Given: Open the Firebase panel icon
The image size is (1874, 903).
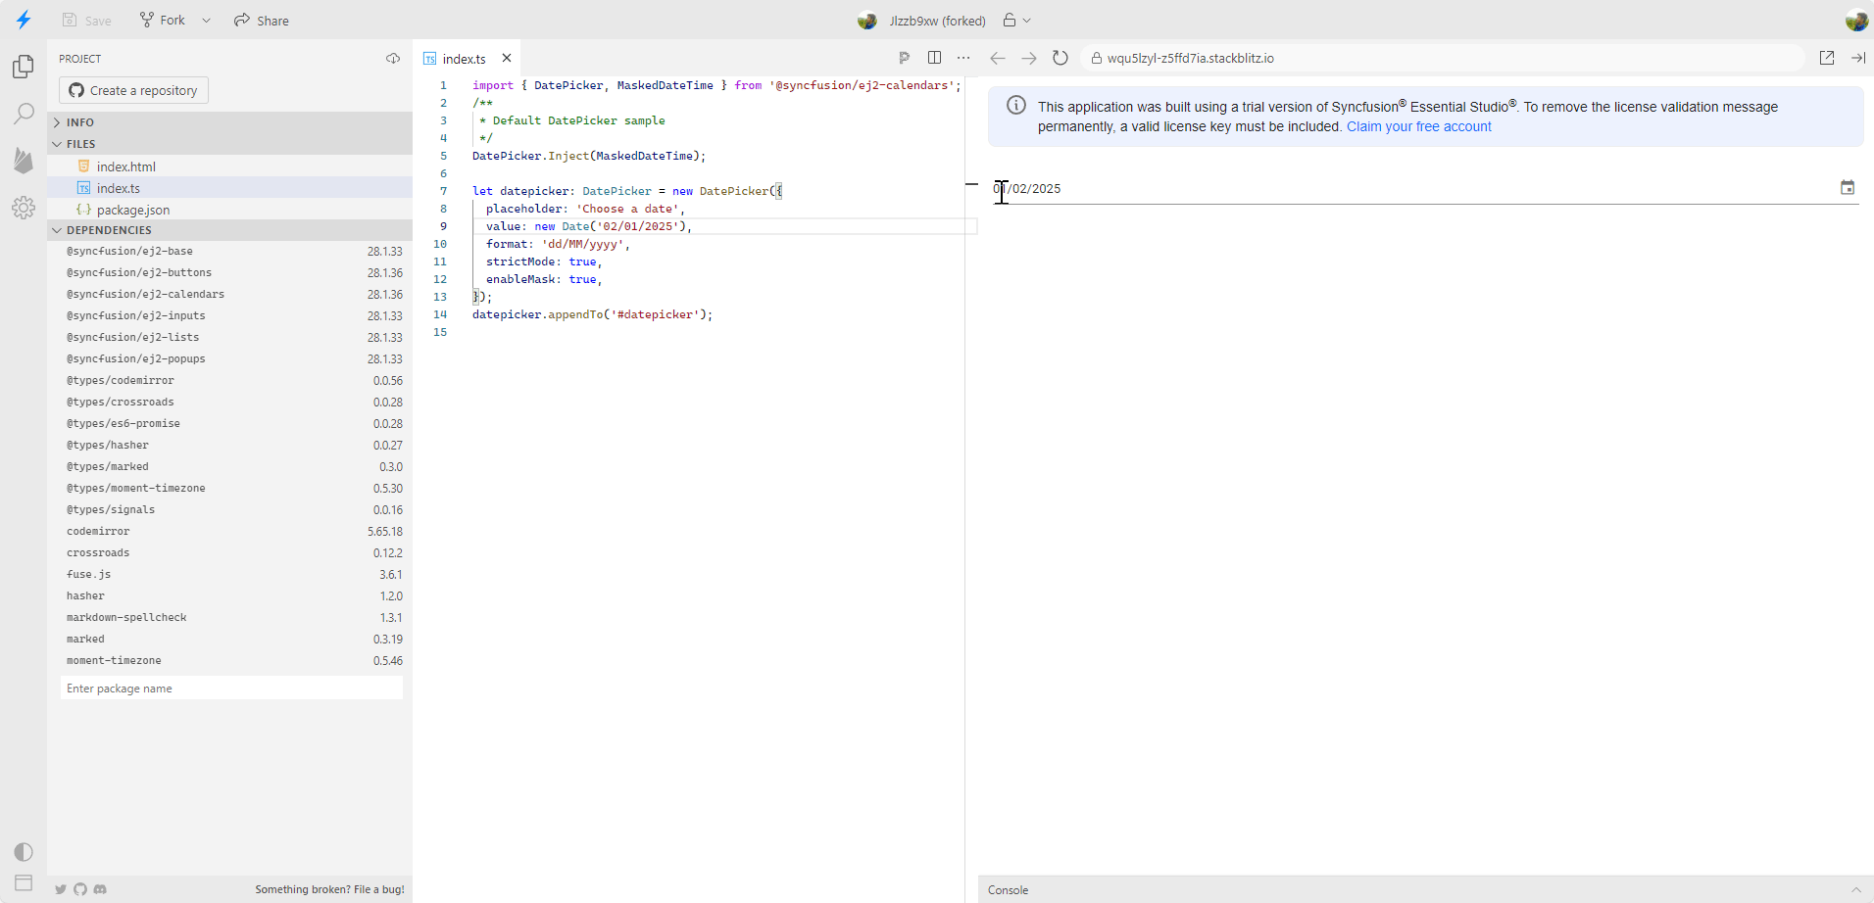Looking at the screenshot, I should pyautogui.click(x=24, y=161).
